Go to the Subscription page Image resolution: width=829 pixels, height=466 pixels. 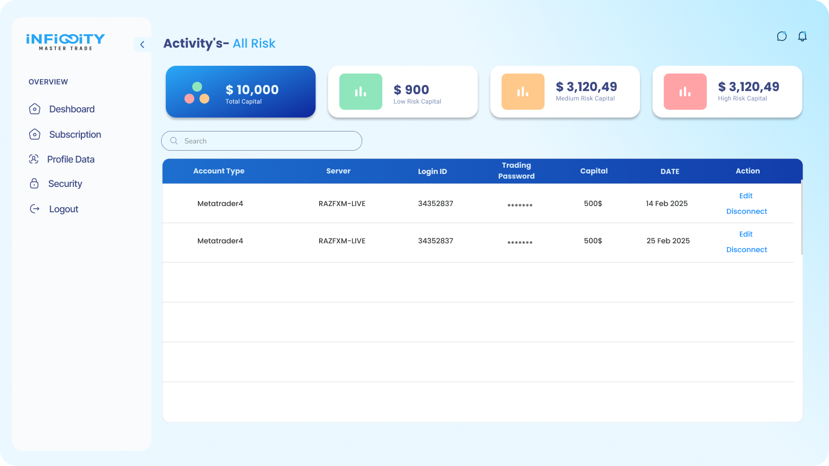click(75, 135)
